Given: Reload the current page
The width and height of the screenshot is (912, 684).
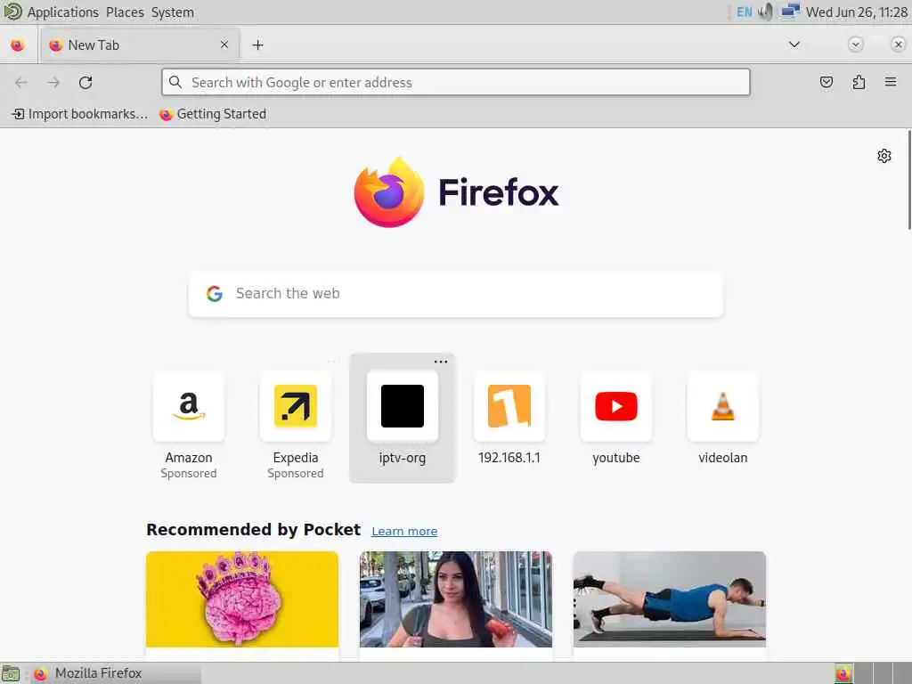Looking at the screenshot, I should (85, 83).
